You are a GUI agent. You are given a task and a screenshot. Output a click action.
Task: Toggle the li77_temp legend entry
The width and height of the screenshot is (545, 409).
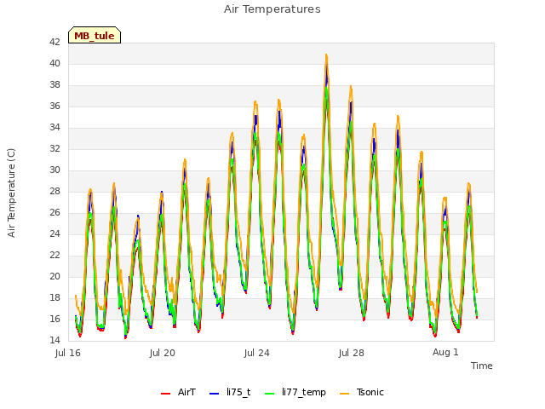click(295, 392)
